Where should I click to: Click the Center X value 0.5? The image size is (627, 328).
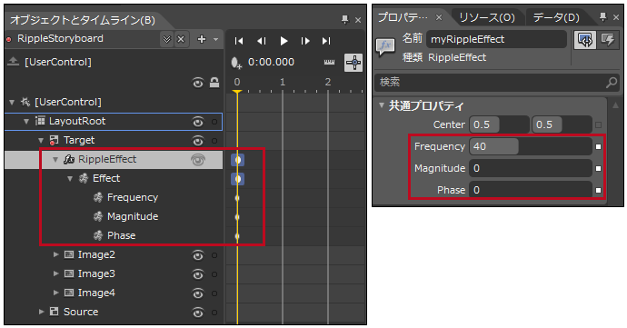499,124
